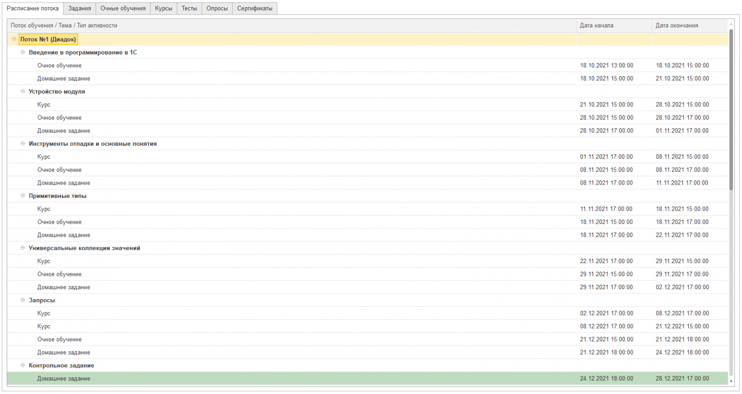
Task: Open the Очные обучения tab
Action: (123, 9)
